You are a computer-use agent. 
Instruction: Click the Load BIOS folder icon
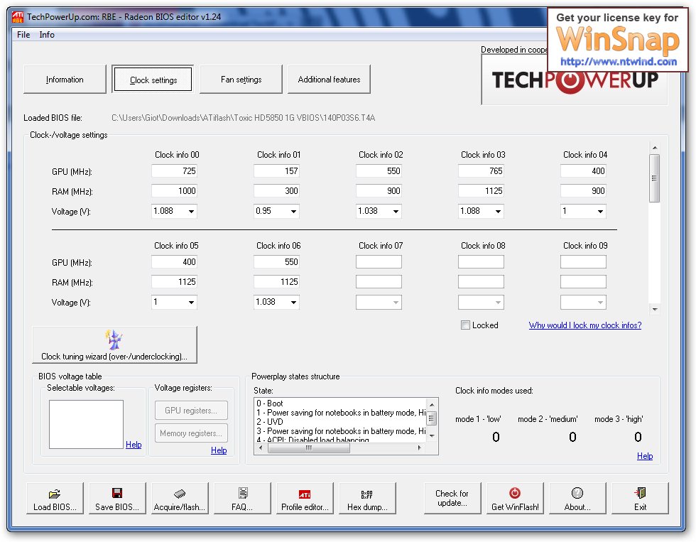tap(55, 494)
